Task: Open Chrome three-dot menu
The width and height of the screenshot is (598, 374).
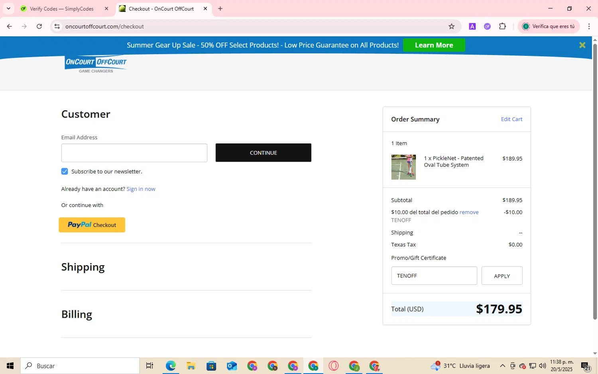Action: 589,26
